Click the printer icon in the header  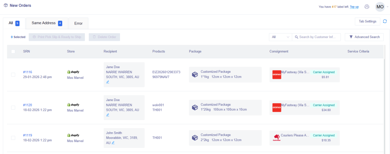click(367, 6)
